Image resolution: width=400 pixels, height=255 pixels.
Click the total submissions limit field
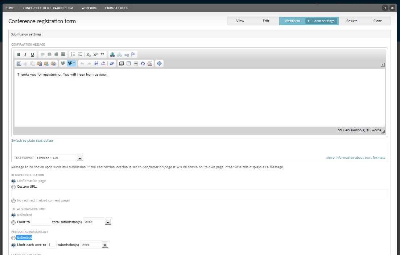pos(41,222)
